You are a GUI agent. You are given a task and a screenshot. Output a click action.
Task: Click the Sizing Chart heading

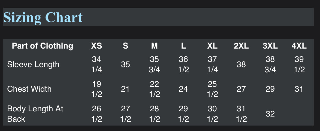click(x=43, y=17)
